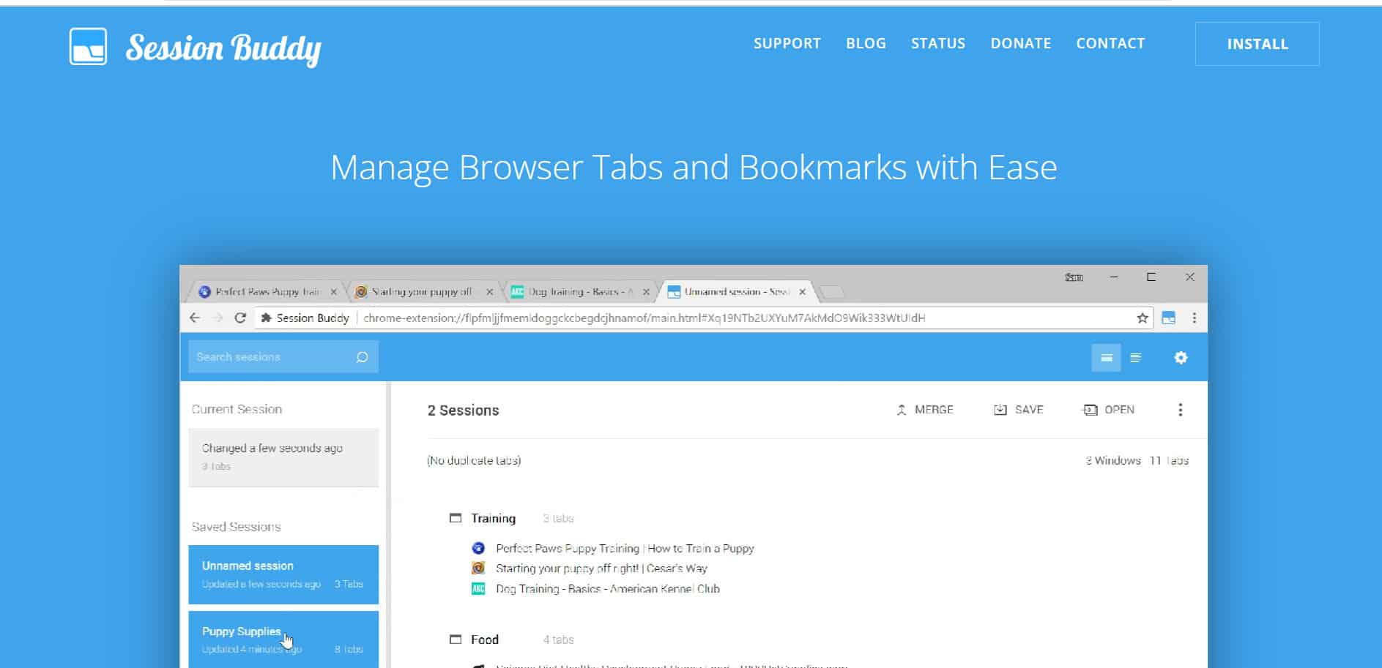Close the Starting your puppy off tab

pos(490,292)
